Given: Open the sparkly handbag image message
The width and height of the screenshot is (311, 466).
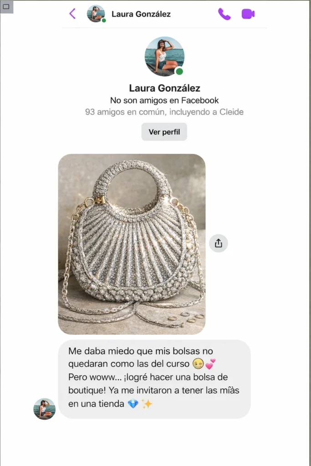Looking at the screenshot, I should pos(132,244).
